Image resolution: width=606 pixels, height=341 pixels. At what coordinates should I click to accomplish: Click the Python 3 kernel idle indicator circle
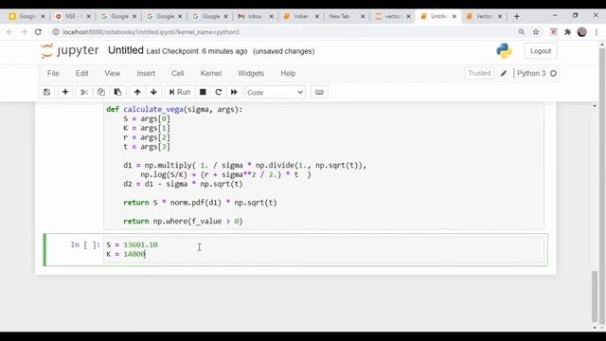(553, 74)
